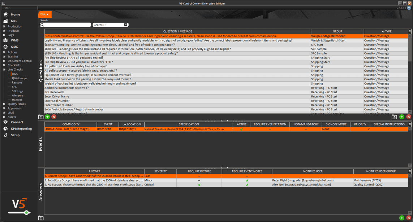This screenshot has width=413, height=222.
Task: Click the Setup icon in sidebar
Action: tap(5, 135)
